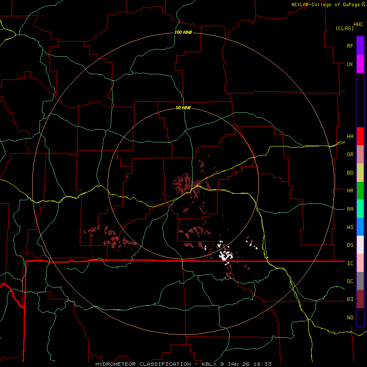Viewport: 367px width, 367px height.
Task: Click the dark red BI legend swatch
Action: 360,299
